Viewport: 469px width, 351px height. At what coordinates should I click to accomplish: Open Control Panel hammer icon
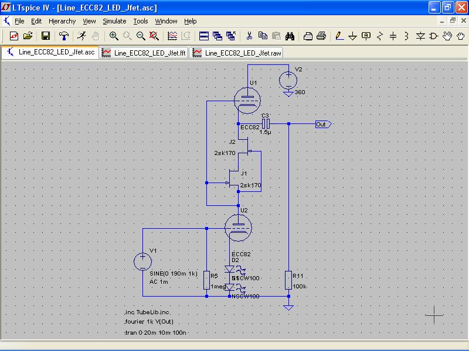[63, 36]
